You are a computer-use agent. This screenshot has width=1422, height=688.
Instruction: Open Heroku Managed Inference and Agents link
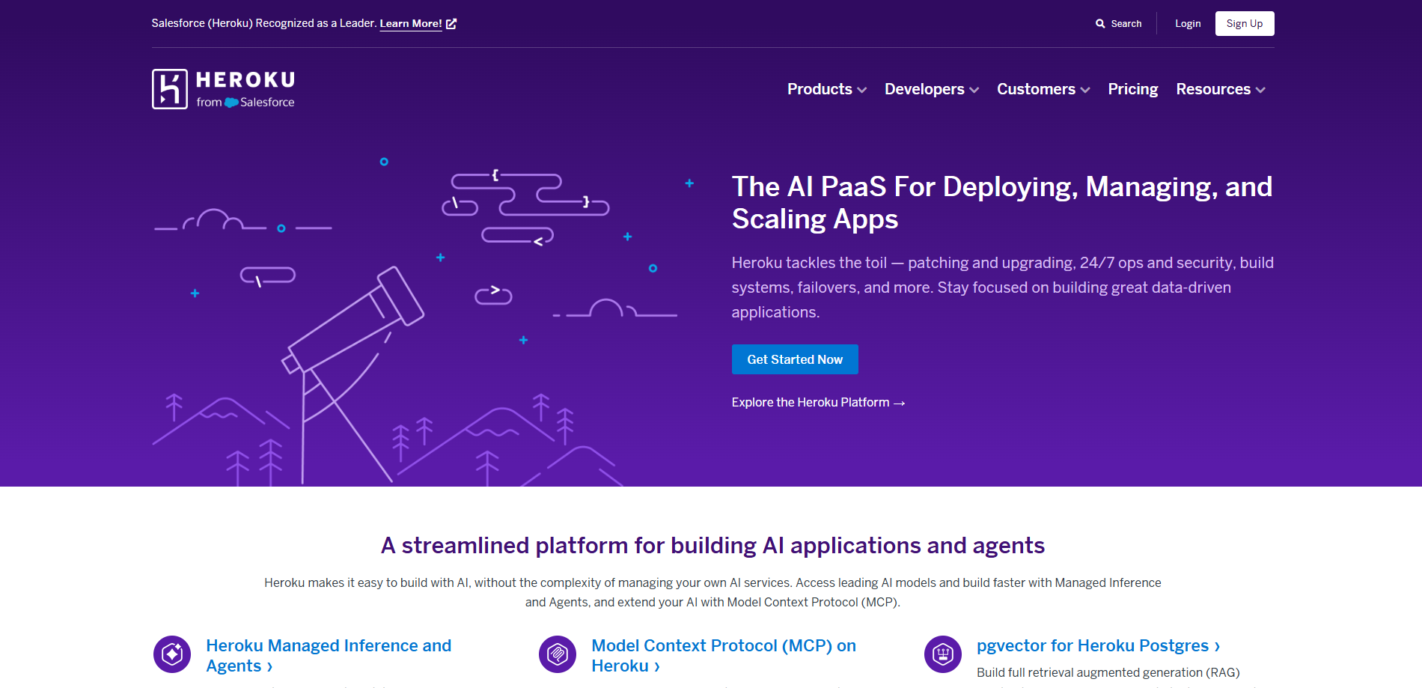coord(329,655)
